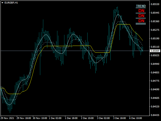Open the chart menu triangle beside EURGBP,H1
Image resolution: width=161 pixels, height=121 pixels.
pyautogui.click(x=2, y=3)
